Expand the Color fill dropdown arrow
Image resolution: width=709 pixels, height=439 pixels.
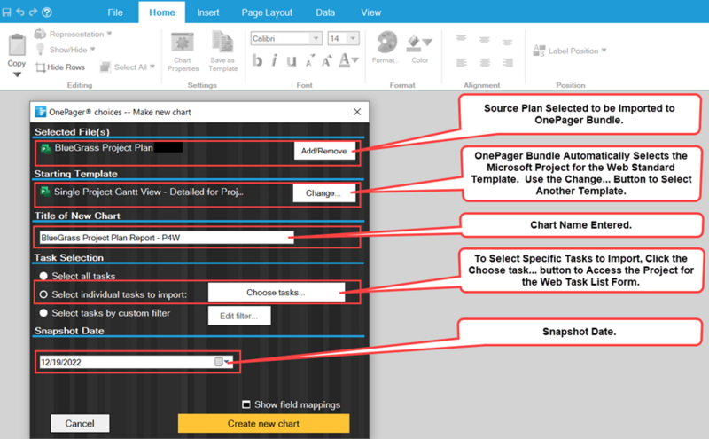(427, 43)
